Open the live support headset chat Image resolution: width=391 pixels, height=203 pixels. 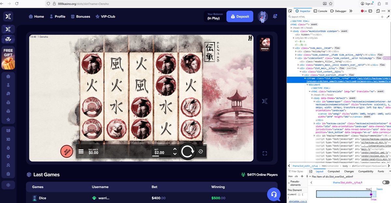click(x=274, y=195)
